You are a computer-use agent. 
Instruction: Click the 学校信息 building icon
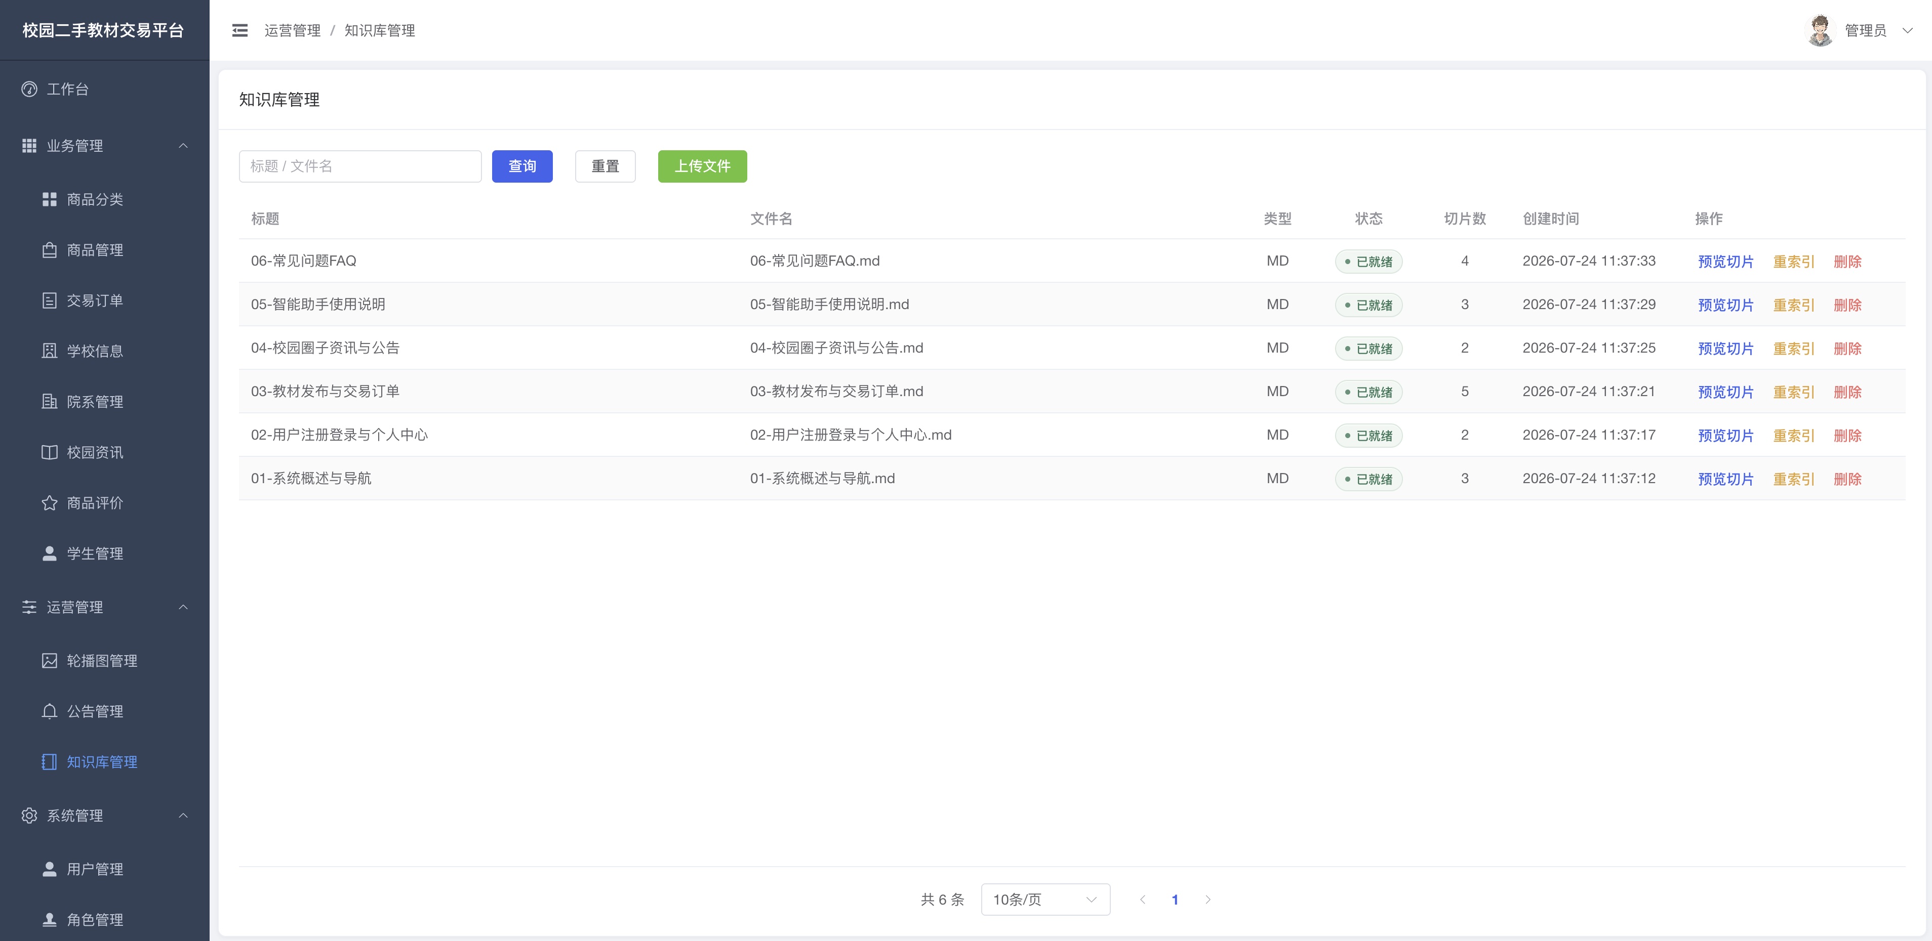tap(50, 351)
